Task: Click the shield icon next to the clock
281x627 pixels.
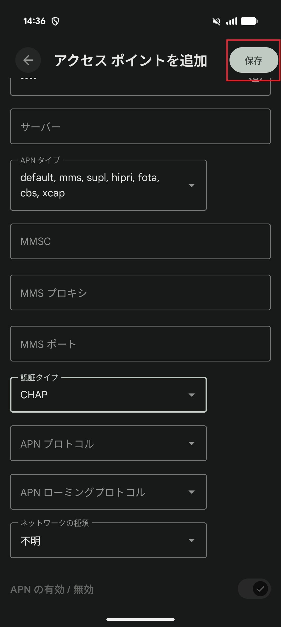Action: (x=55, y=21)
